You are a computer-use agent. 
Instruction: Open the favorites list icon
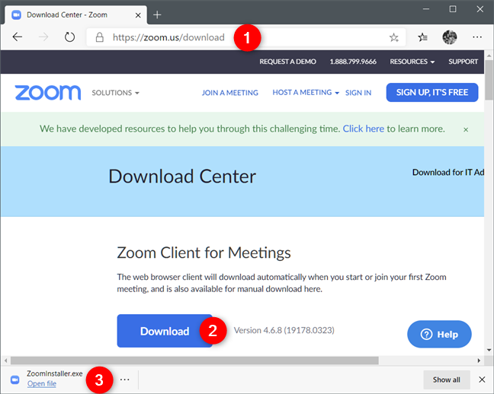click(x=422, y=37)
